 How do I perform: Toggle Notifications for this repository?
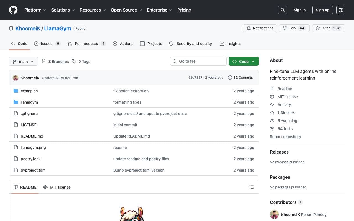point(260,28)
